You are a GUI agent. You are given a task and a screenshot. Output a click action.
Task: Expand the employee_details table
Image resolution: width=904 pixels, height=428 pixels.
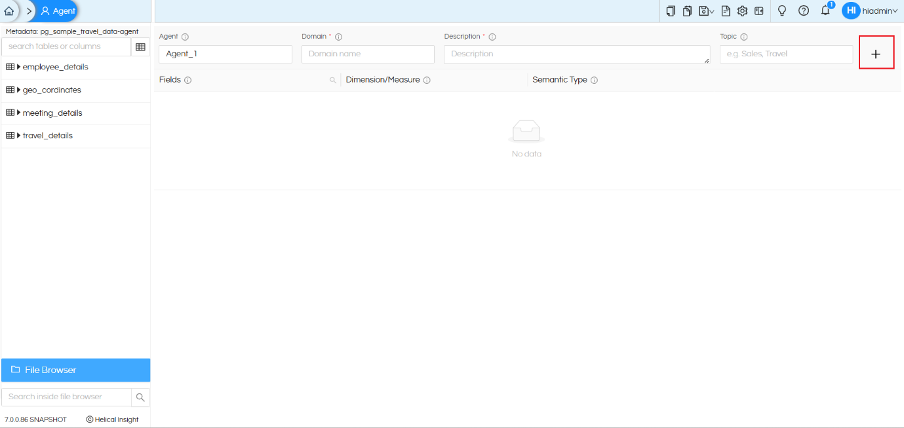point(19,67)
